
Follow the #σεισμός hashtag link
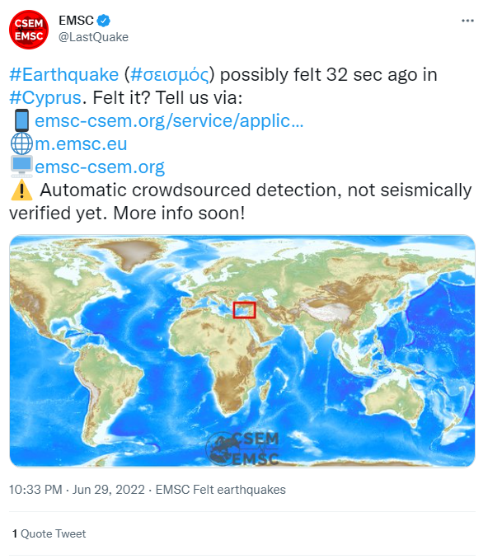170,75
